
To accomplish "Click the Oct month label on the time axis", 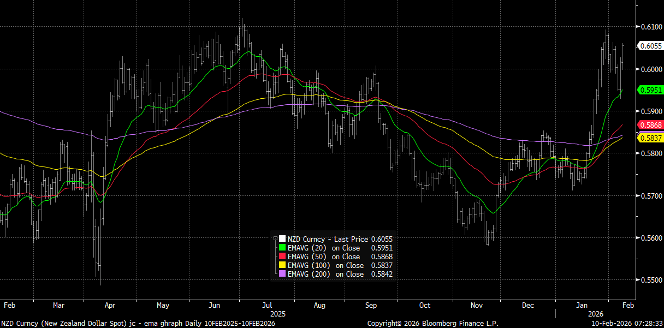I will point(424,306).
